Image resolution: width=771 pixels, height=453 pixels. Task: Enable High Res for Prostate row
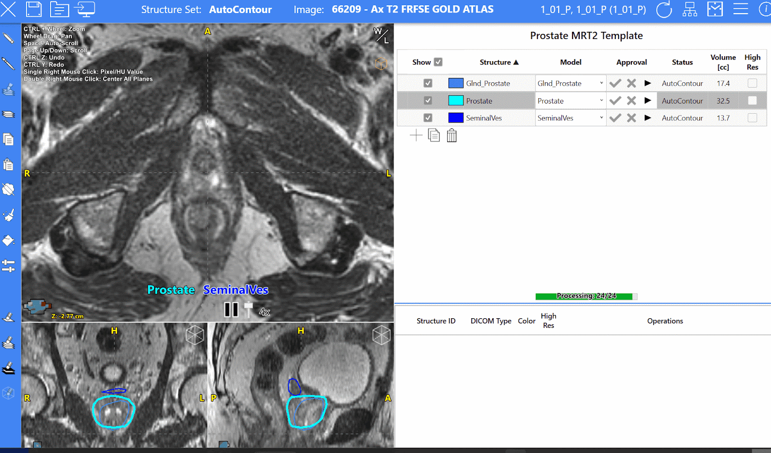pos(752,101)
